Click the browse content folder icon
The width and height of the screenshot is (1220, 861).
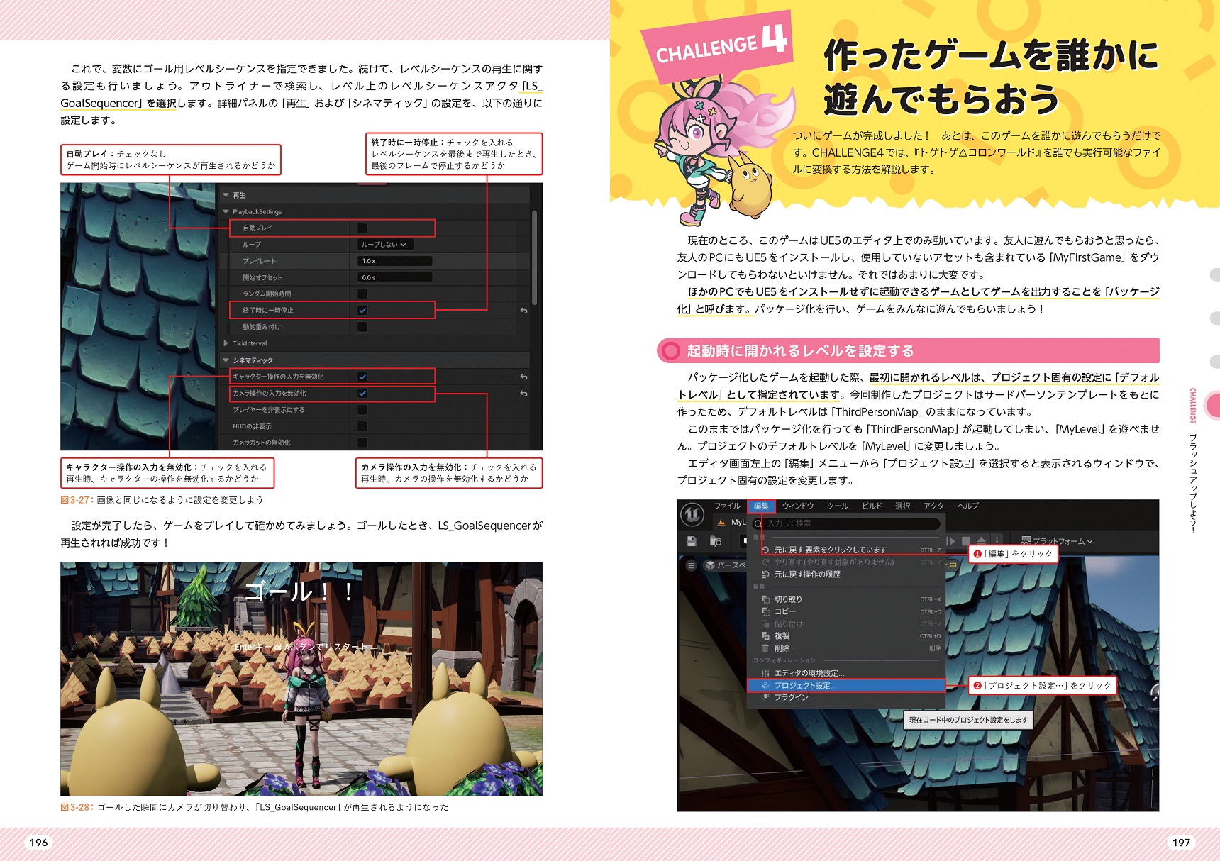point(716,541)
